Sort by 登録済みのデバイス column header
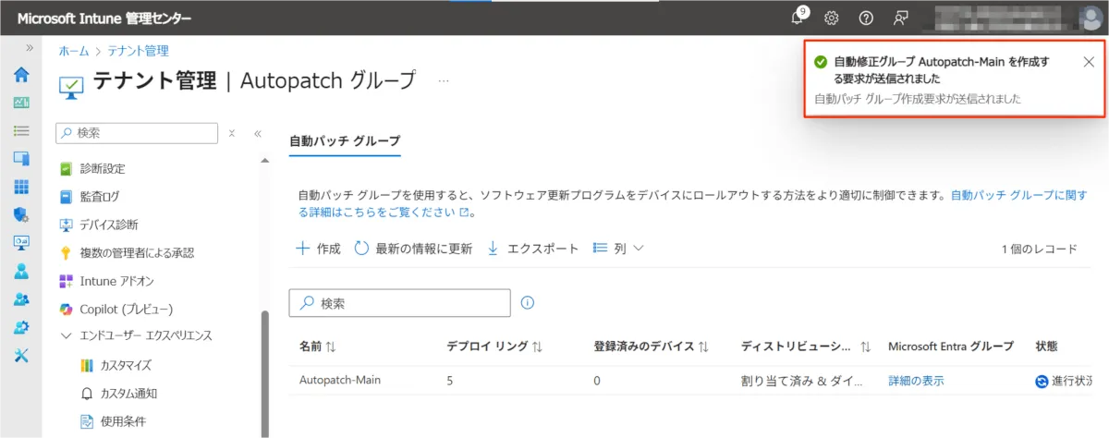 pos(652,347)
